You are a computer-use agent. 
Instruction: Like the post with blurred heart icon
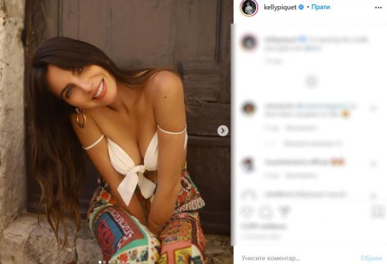tap(247, 211)
